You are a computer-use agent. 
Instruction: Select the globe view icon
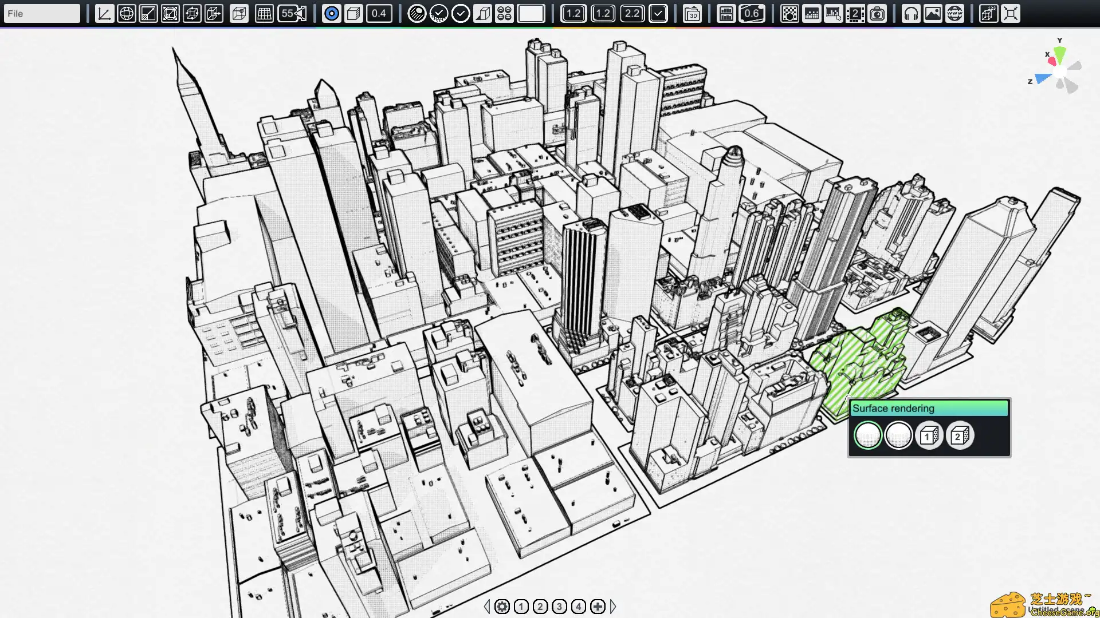coord(126,13)
